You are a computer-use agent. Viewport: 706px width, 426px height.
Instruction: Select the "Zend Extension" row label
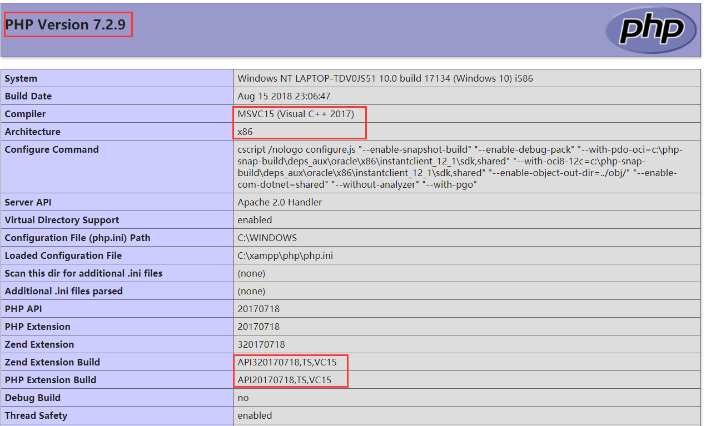tap(39, 344)
